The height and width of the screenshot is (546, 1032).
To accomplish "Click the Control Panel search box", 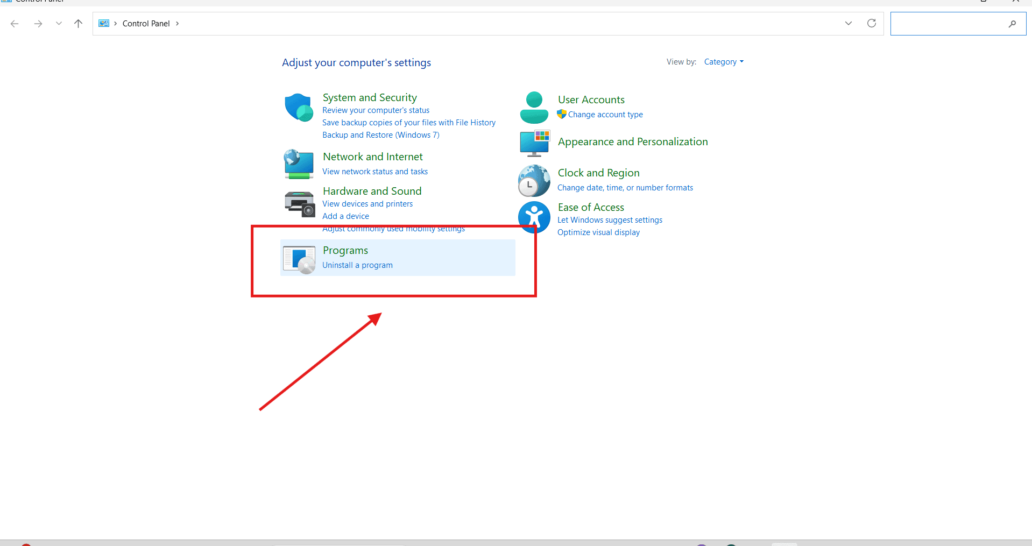I will (x=950, y=24).
